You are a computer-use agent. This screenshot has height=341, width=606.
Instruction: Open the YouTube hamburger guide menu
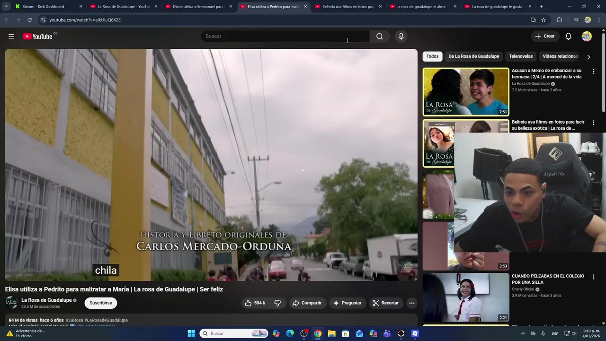coord(11,36)
